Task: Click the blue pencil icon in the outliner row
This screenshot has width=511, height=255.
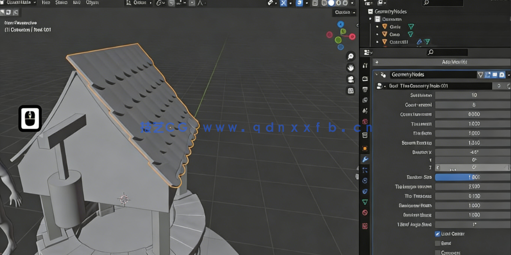Action: pos(419,42)
